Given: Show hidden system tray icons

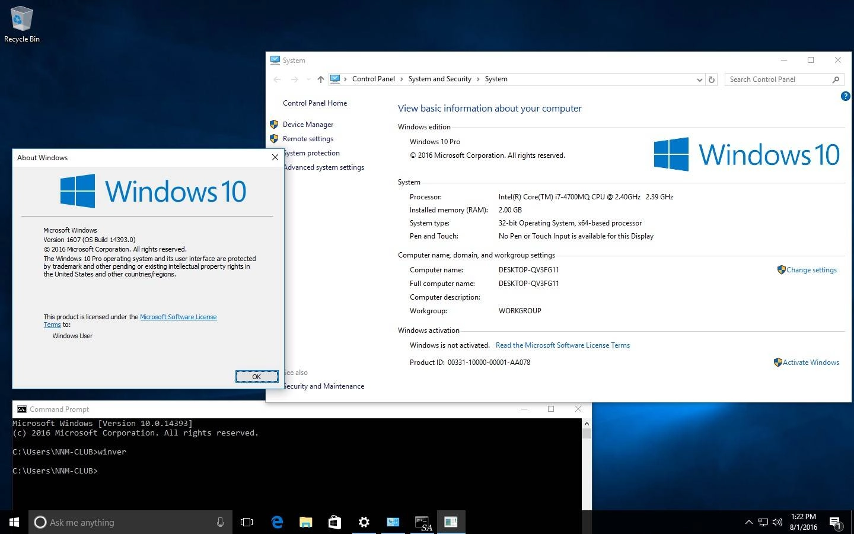Looking at the screenshot, I should pos(748,522).
